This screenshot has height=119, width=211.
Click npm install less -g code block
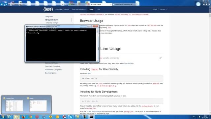tap(121, 79)
